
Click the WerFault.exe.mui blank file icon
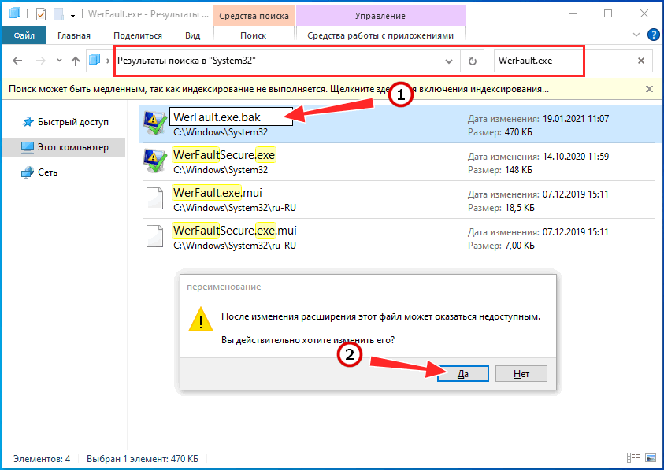coord(154,198)
